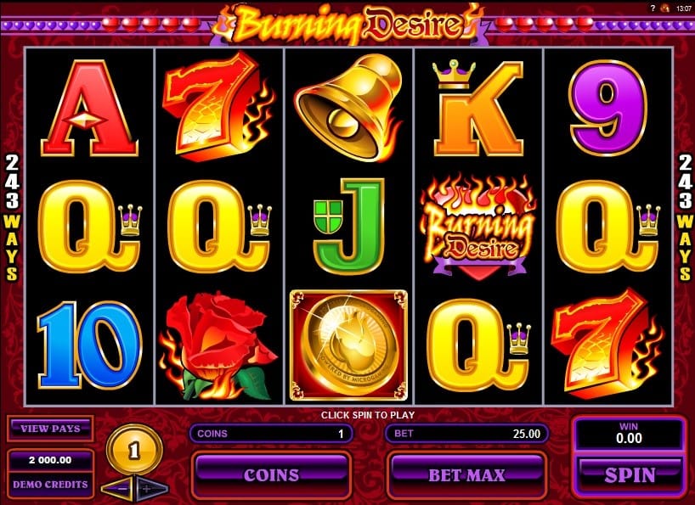The image size is (695, 505).
Task: Open the COINS selector button
Action: pos(271,475)
